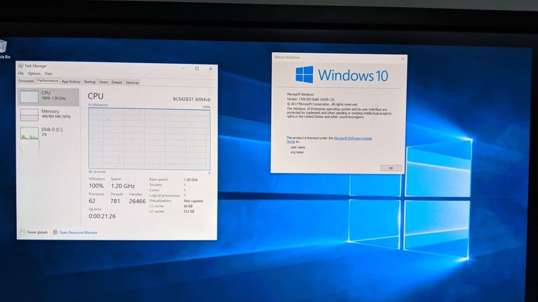Click the 'user name' licensee text
This screenshot has width=538, height=302.
(x=298, y=147)
